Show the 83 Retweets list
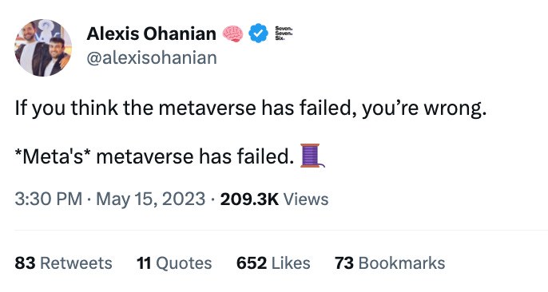The width and height of the screenshot is (548, 292). (x=63, y=263)
